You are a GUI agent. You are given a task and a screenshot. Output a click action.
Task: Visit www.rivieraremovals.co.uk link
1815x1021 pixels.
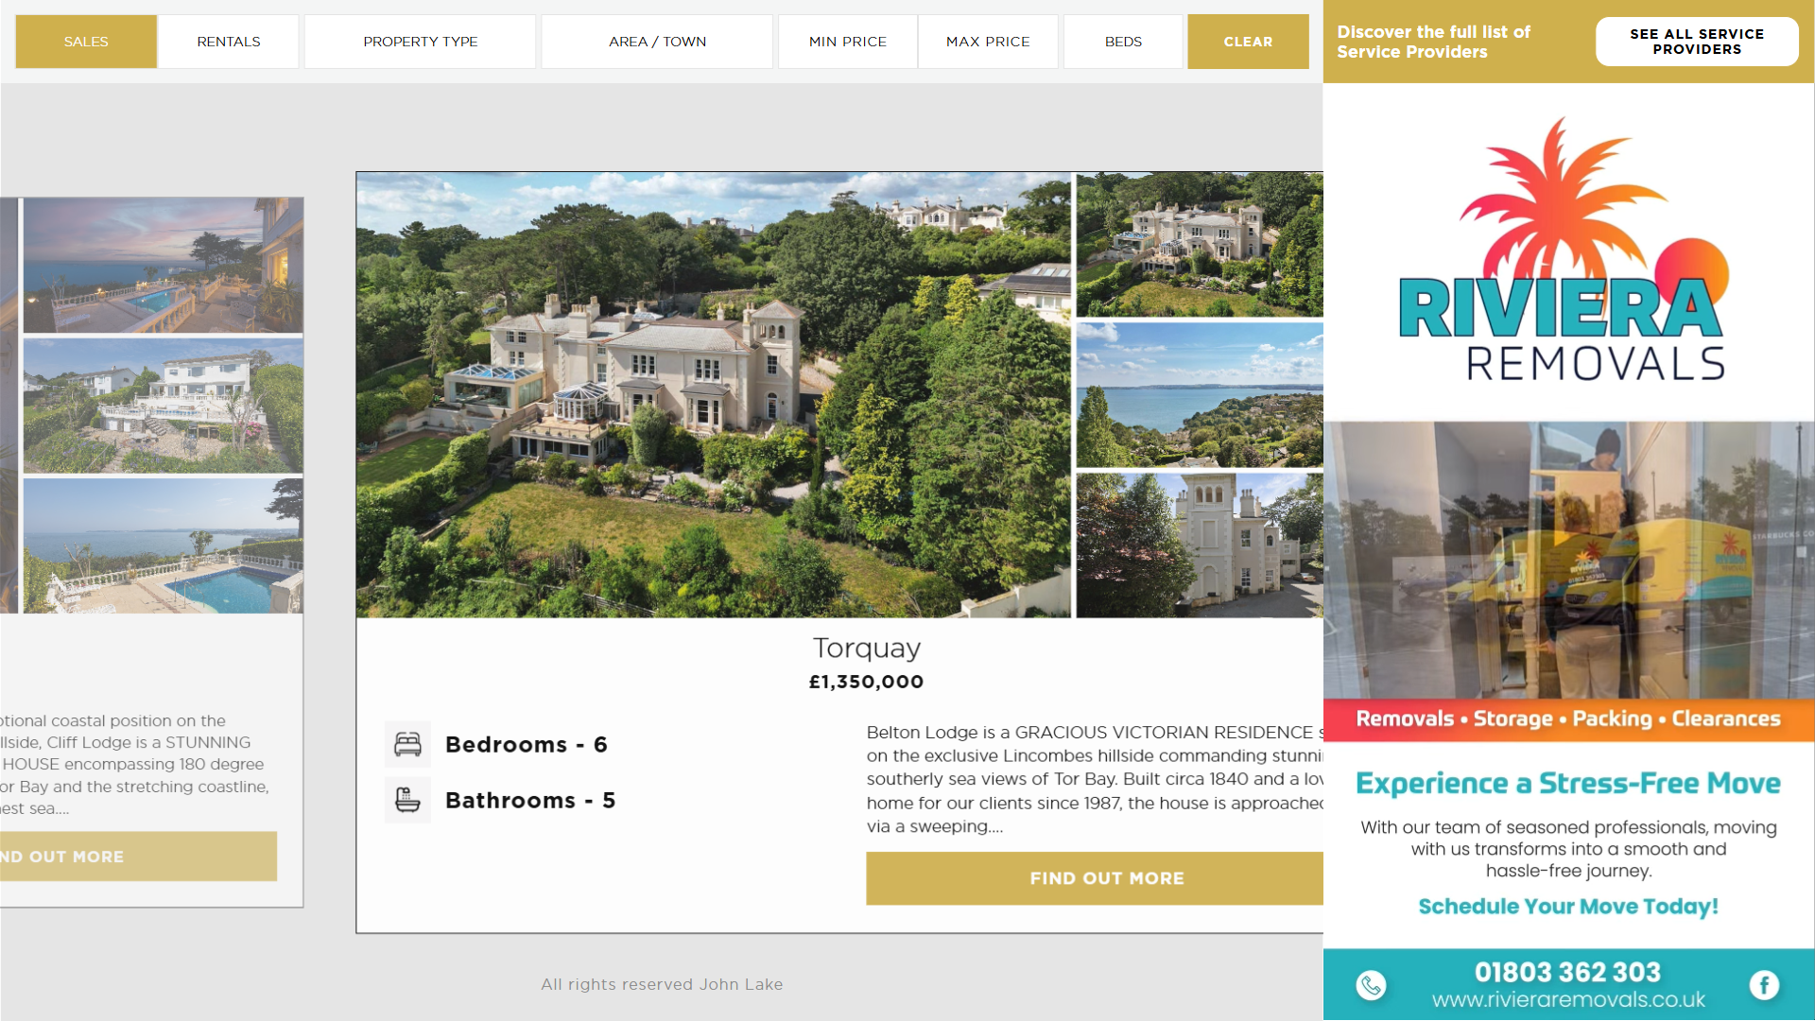1568,1000
